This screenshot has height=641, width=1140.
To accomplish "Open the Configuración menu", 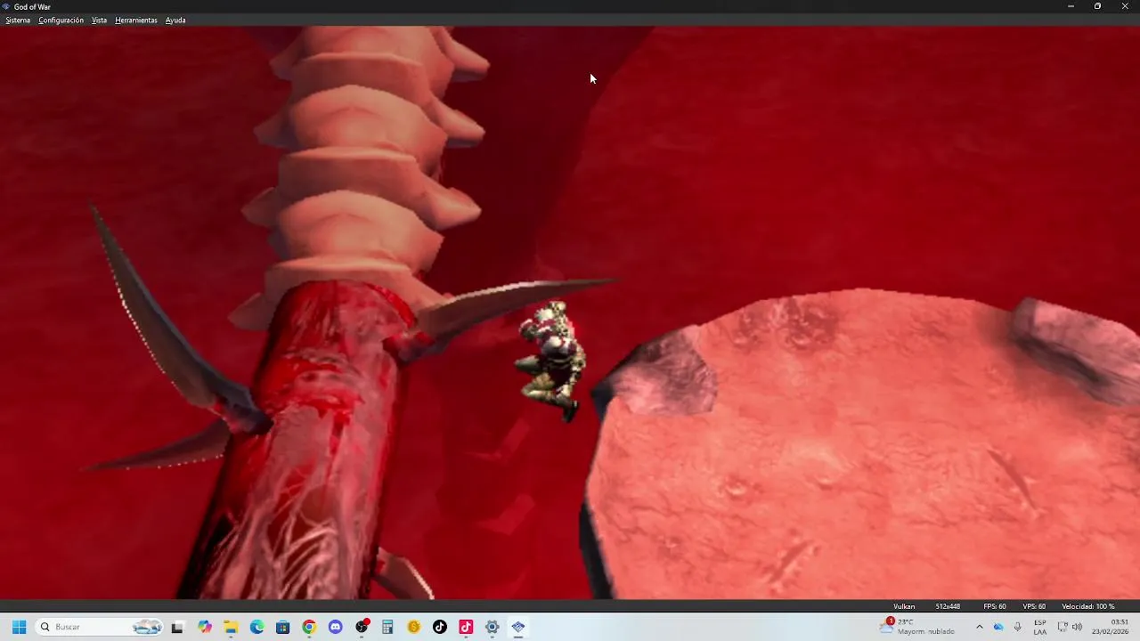I will (61, 20).
